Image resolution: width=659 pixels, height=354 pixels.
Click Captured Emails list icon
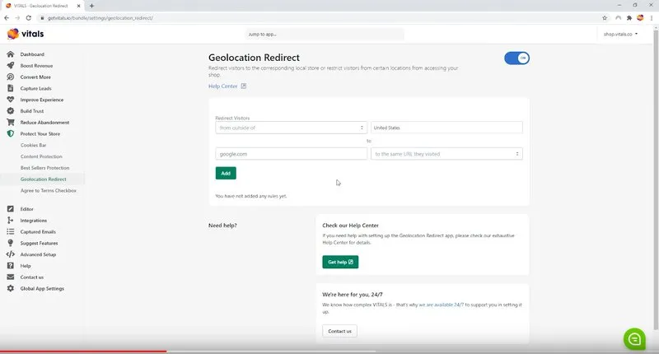pyautogui.click(x=11, y=231)
